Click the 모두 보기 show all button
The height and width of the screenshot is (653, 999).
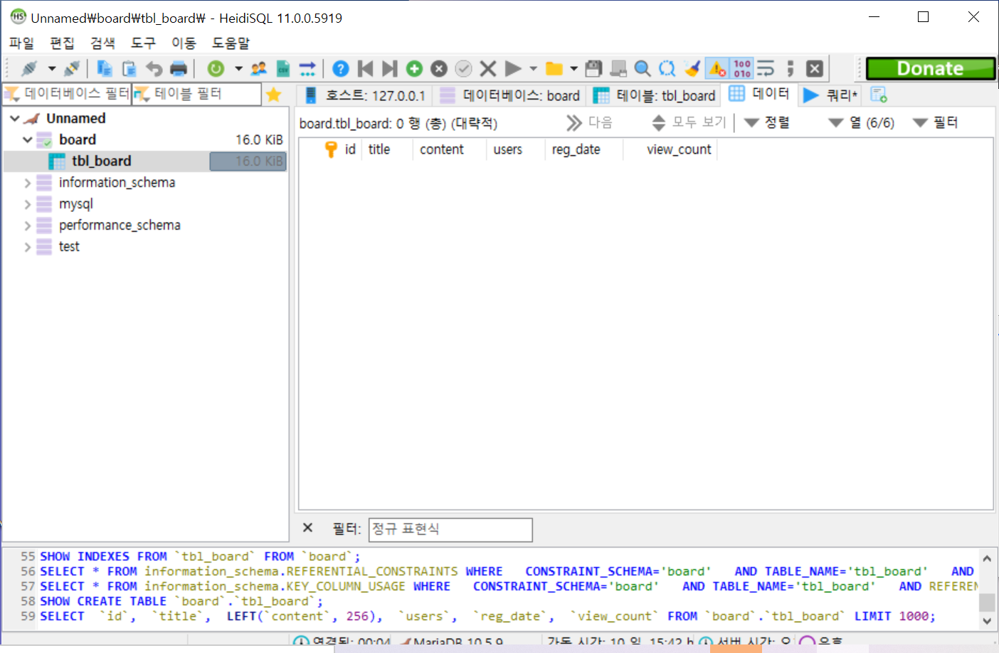(x=689, y=123)
